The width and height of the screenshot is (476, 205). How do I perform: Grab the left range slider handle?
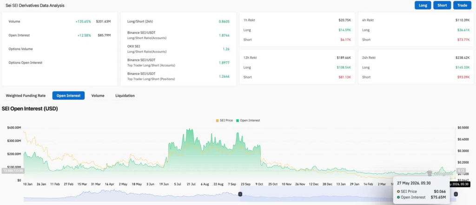(240, 194)
